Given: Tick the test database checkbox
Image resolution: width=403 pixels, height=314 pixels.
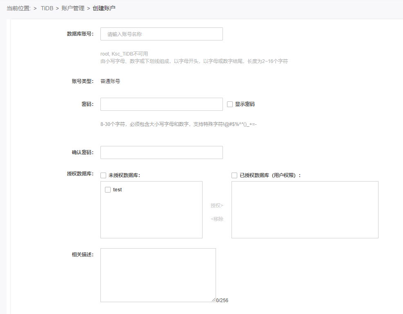Looking at the screenshot, I should point(108,190).
